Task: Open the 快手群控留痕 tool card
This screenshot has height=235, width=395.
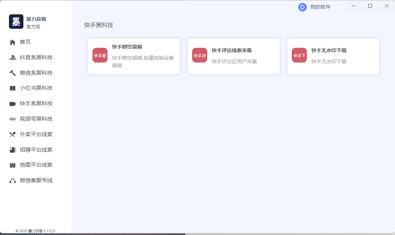Action: [x=134, y=56]
